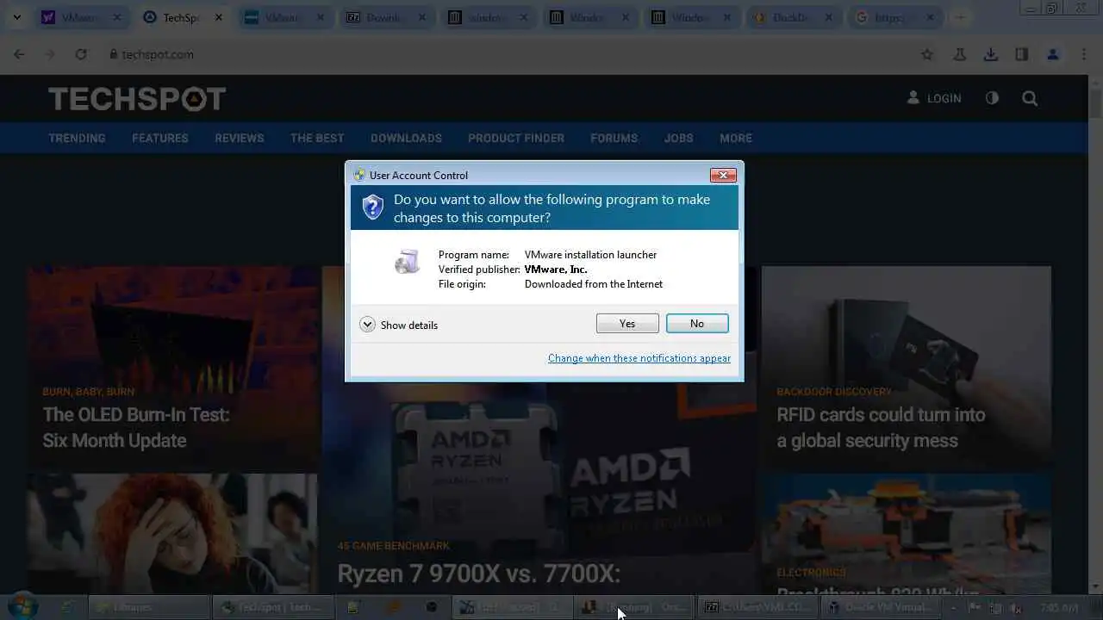Open TechSpot search magnifier
1103x620 pixels.
[1030, 98]
